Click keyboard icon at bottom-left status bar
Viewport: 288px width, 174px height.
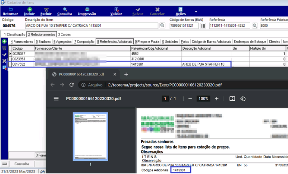click(5, 164)
